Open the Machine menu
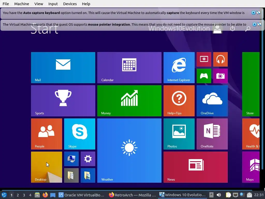265x199 pixels. (22, 4)
